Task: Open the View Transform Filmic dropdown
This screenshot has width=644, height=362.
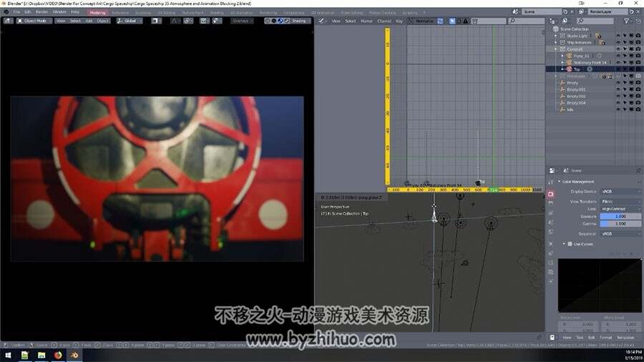Action: (x=620, y=202)
